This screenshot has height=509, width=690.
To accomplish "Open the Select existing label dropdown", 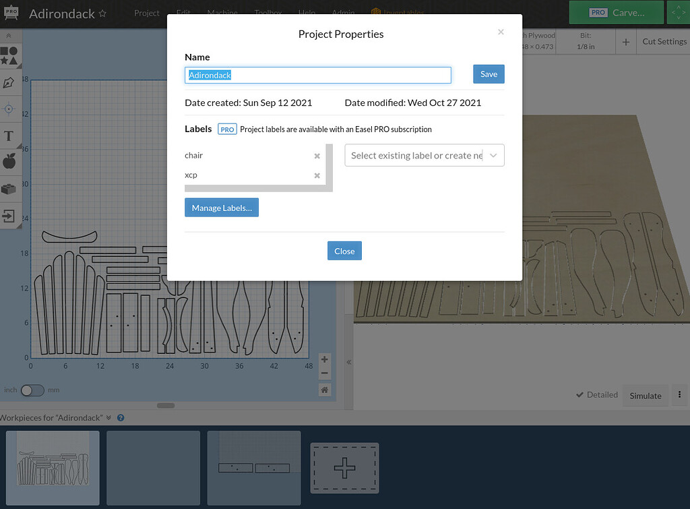I will coord(424,155).
